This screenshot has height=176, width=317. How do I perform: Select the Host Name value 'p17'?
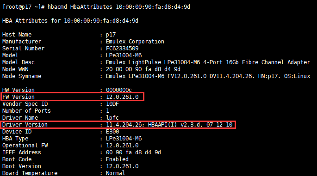(111, 35)
